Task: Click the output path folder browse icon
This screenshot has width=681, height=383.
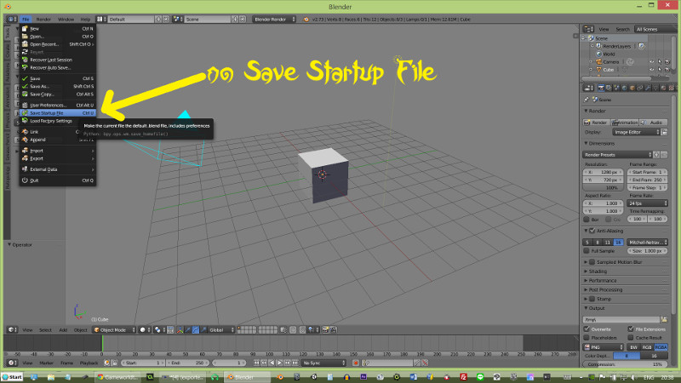Action: pos(664,320)
